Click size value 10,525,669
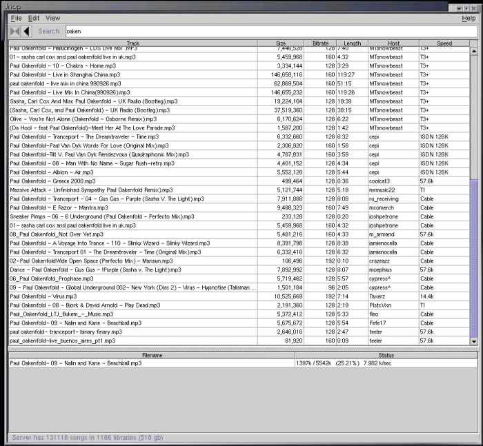This screenshot has width=483, height=446. click(x=288, y=296)
